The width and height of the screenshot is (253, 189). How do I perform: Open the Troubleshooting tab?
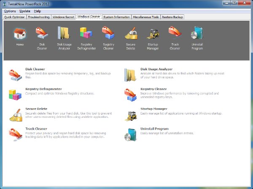[x=39, y=17]
